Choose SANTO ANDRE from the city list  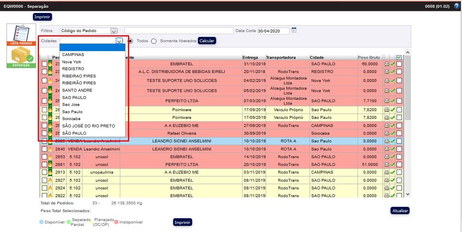point(77,90)
